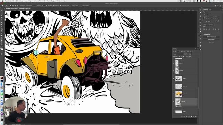Viewport: 223px width, 125px height.
Task: Open the Actions panel play icon
Action: pyautogui.click(x=201, y=12)
